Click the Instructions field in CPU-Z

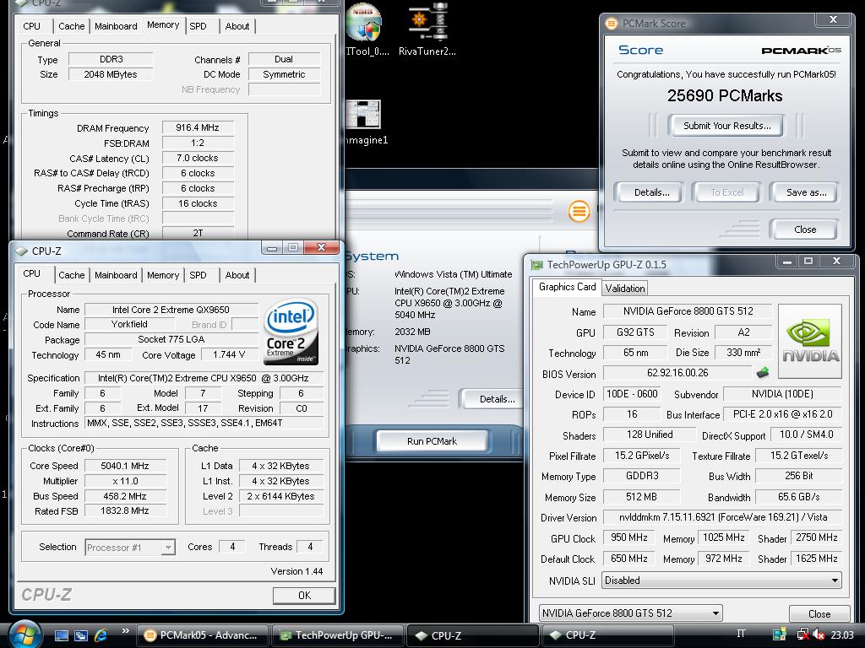click(x=204, y=423)
